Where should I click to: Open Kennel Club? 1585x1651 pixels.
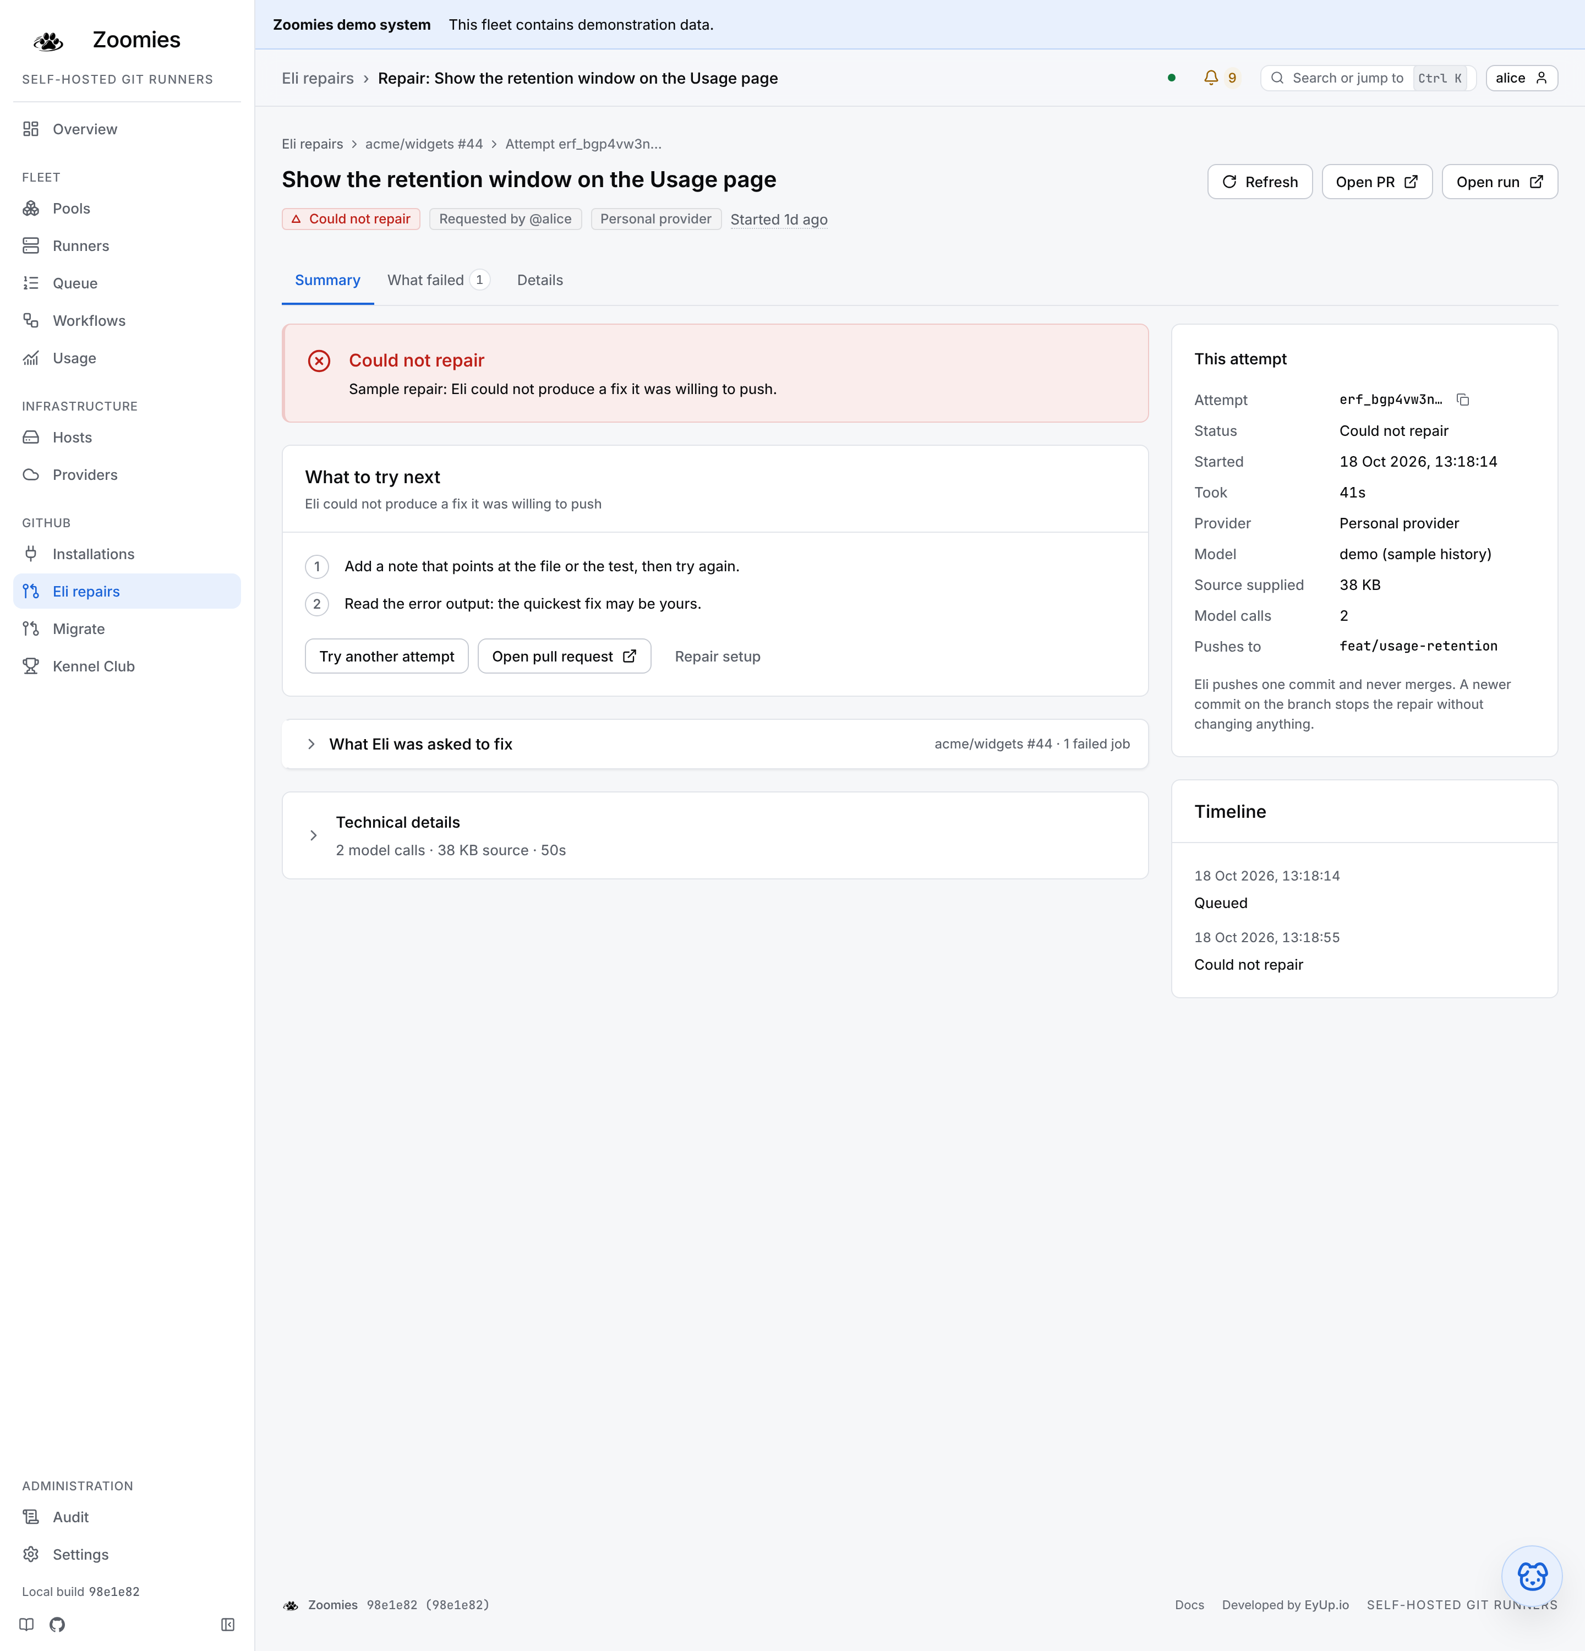[127, 666]
